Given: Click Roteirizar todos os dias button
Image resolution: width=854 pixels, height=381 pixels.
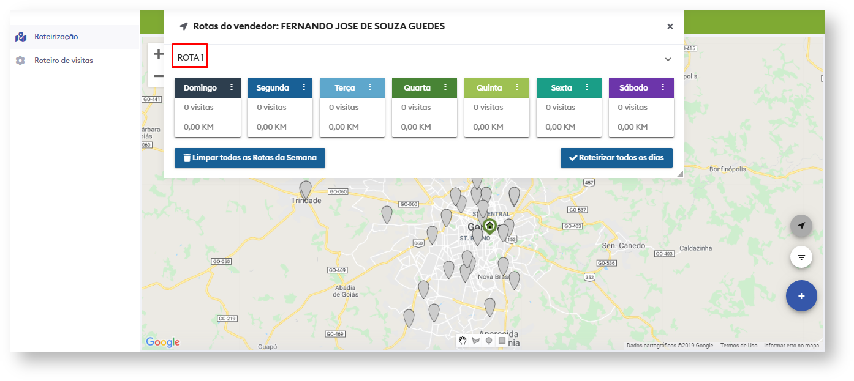Looking at the screenshot, I should [x=616, y=157].
